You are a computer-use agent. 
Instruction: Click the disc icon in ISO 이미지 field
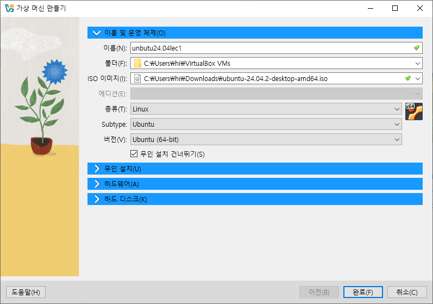coord(137,78)
